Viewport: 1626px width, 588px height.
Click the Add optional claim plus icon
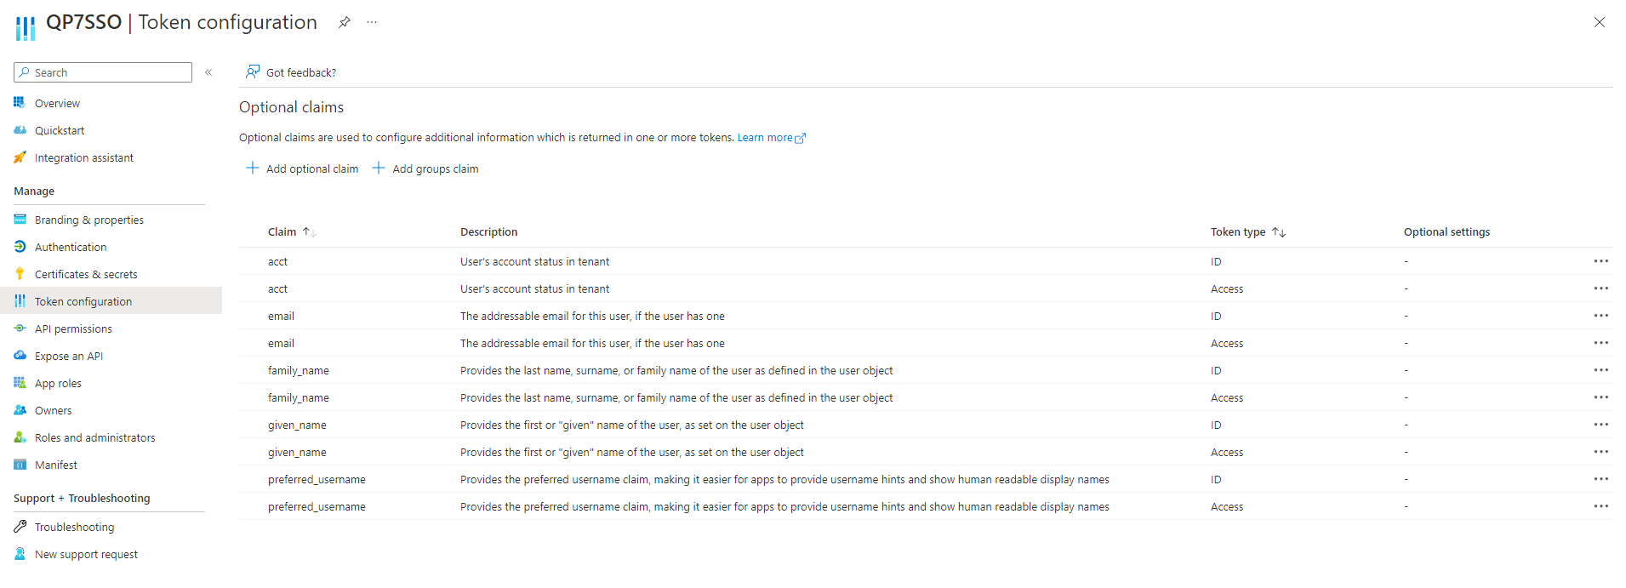pos(253,168)
